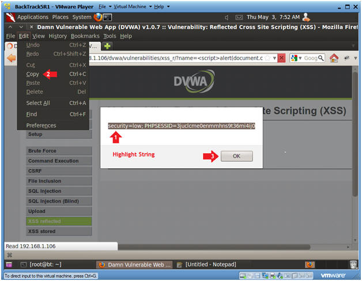This screenshot has height=281, width=362.
Task: Click the Firefox back arrow button
Action: (11, 58)
